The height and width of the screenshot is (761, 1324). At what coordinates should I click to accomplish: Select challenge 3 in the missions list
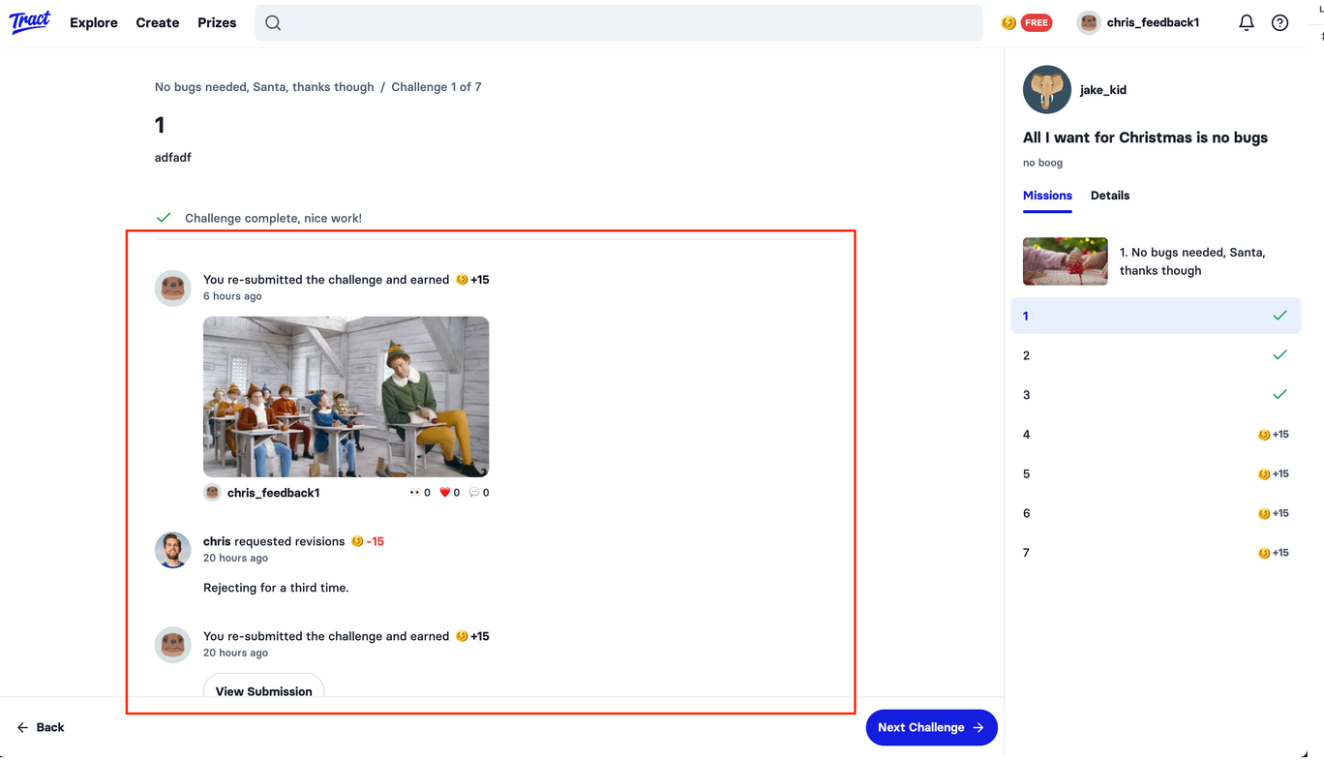(x=1156, y=395)
